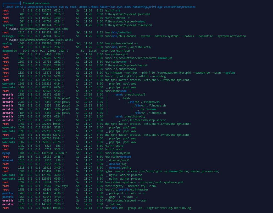273x213 pixels.
Task: Click the systemd-udevd command text
Action: pos(125,21)
